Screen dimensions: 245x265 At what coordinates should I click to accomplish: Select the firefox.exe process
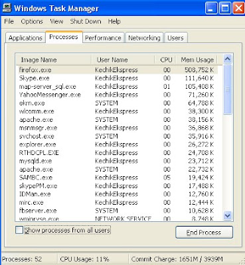[117, 70]
